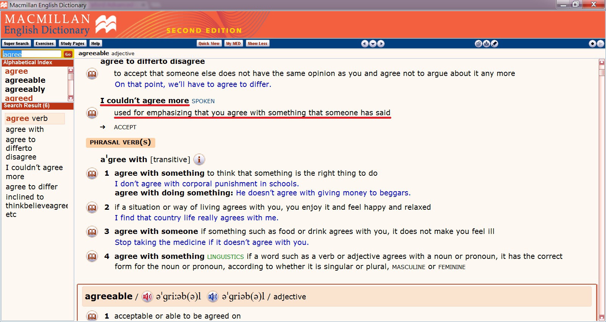Open My MED

(233, 43)
